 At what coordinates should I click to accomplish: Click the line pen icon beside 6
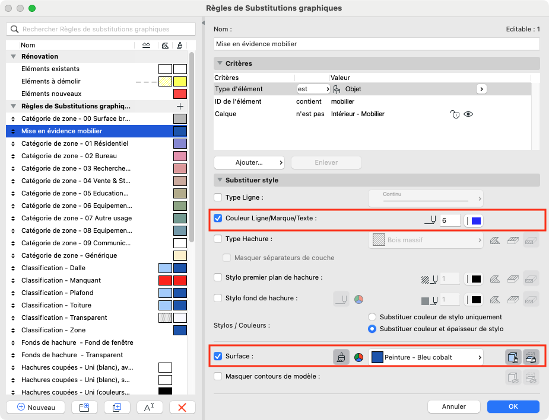click(x=430, y=220)
